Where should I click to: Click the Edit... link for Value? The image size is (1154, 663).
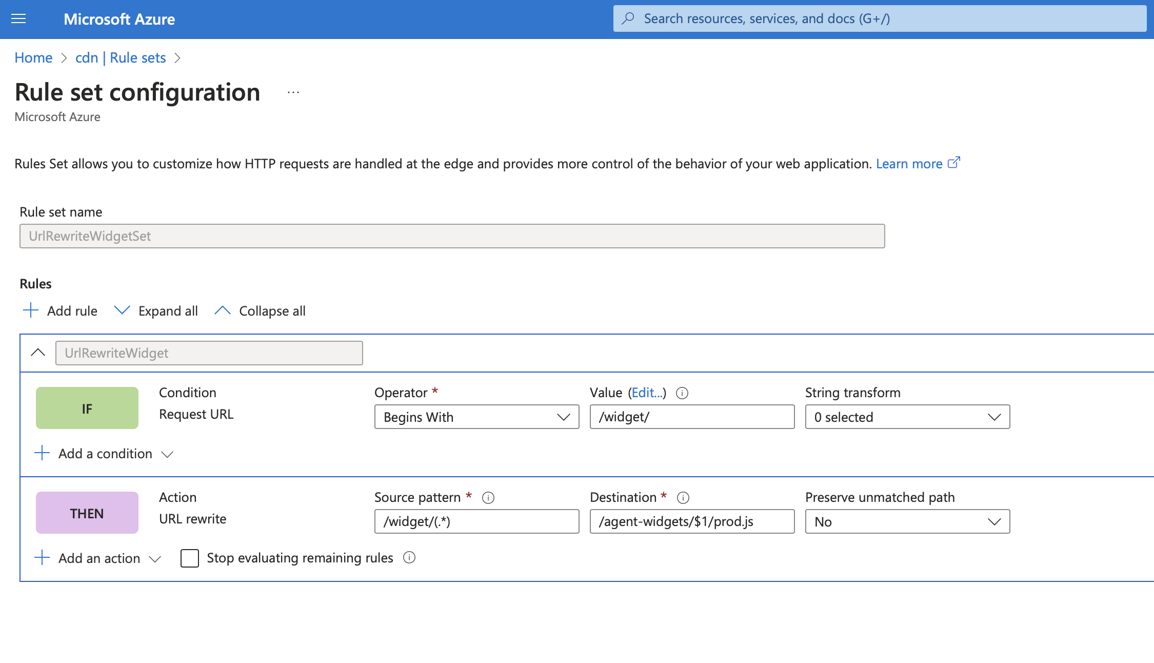point(647,393)
